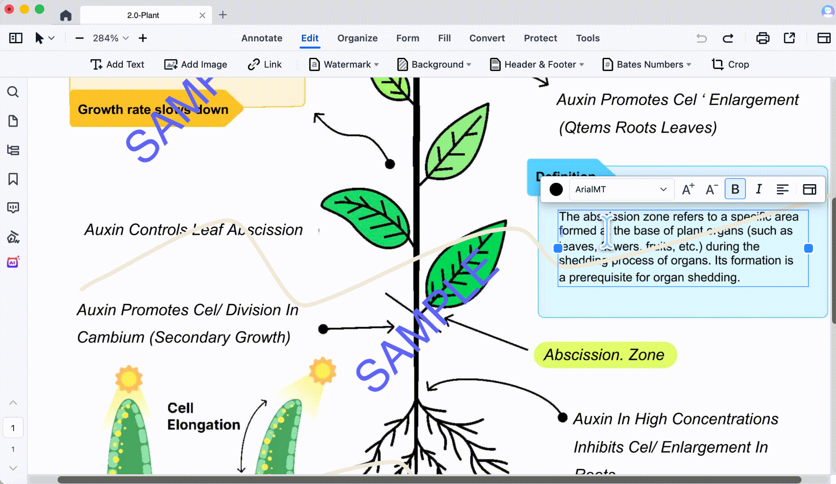Screen dimensions: 836x484
Task: Open the Background dropdown
Action: [x=434, y=64]
